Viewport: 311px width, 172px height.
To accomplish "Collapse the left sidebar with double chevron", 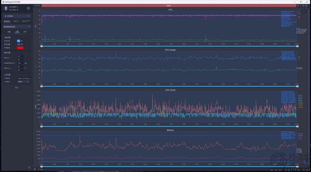I will (29, 167).
